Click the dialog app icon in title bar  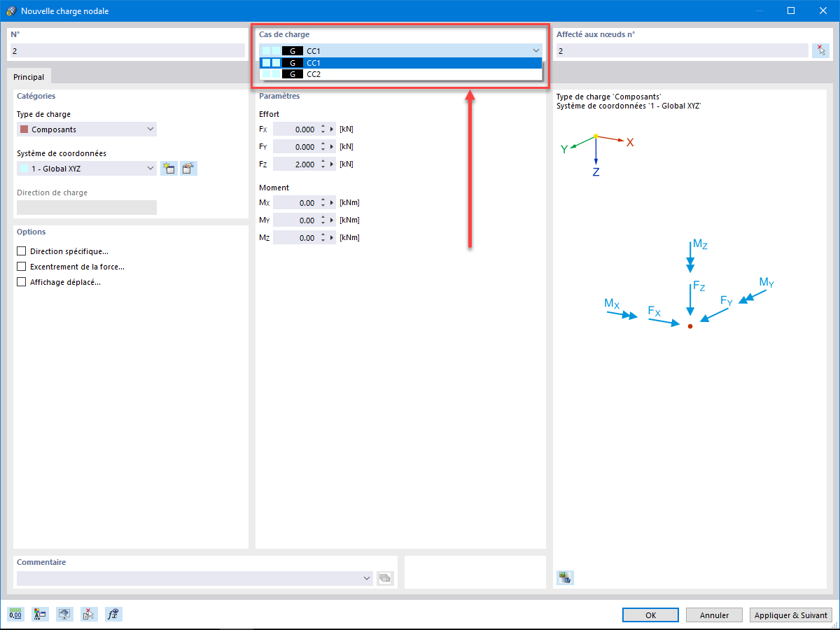pos(10,11)
